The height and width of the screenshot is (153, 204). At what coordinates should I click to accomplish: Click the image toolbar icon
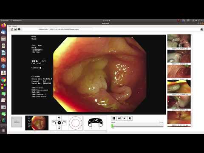pyautogui.click(x=15, y=29)
